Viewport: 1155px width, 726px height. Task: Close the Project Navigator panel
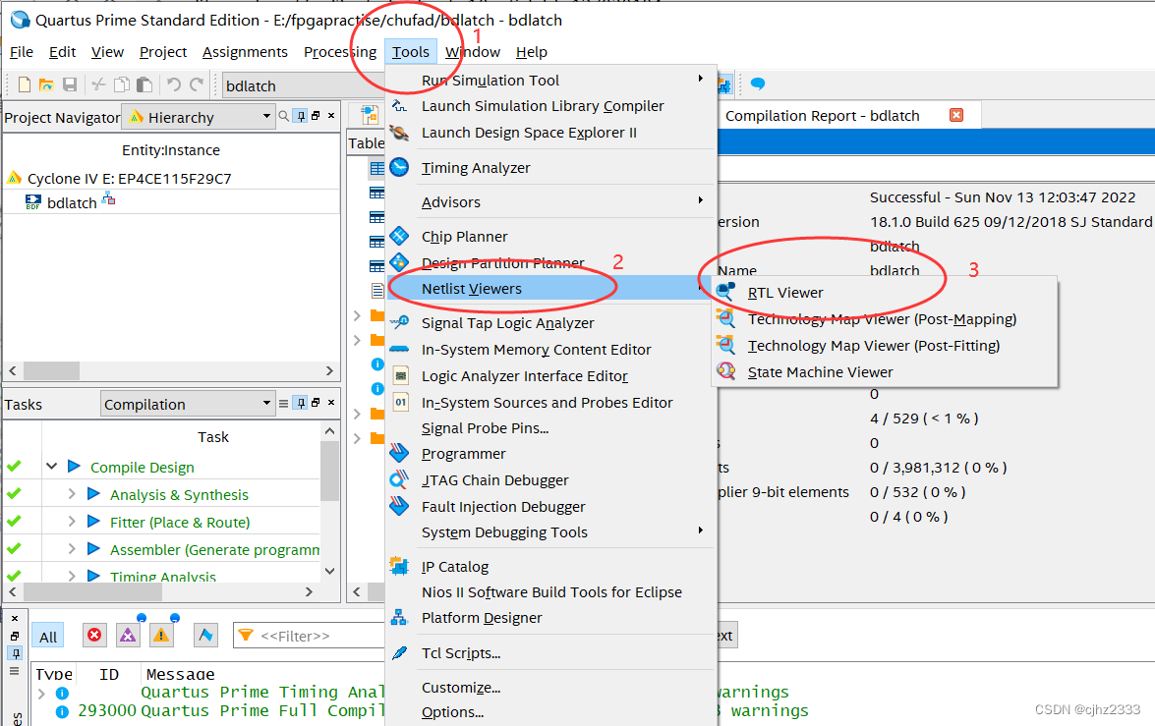coord(331,116)
